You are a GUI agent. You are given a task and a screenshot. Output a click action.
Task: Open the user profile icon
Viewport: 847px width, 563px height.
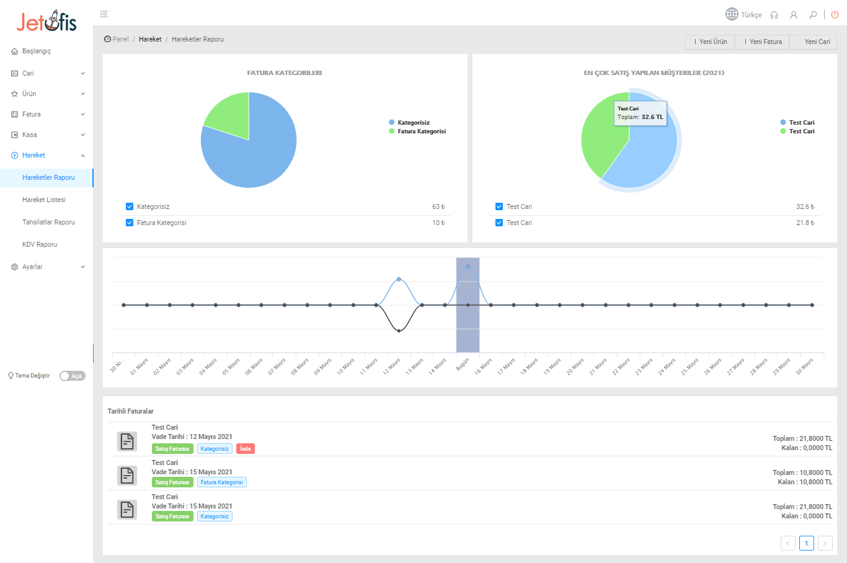point(793,15)
